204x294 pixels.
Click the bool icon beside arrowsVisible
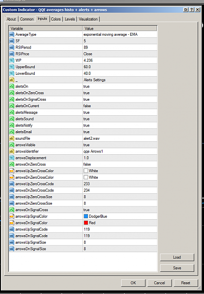coord(12,145)
